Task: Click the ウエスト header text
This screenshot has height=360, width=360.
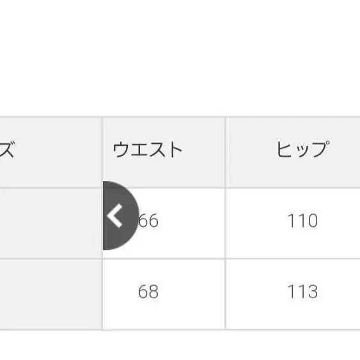Action: tap(148, 150)
